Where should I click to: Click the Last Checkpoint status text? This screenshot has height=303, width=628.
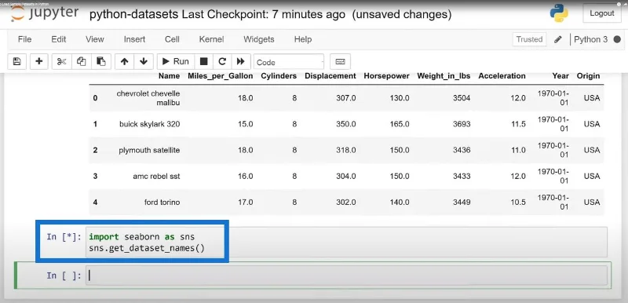coord(264,14)
